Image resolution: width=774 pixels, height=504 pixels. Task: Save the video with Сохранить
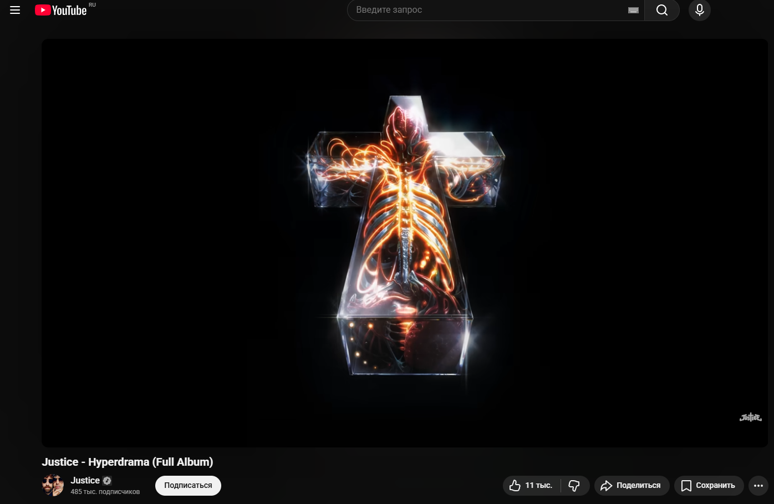[x=709, y=485]
